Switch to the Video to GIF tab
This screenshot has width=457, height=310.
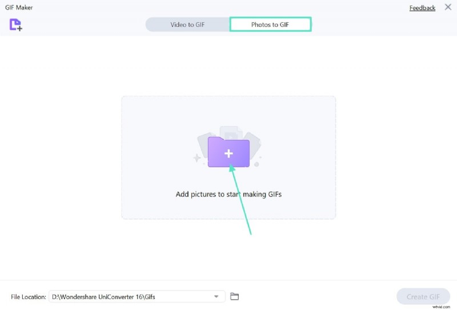188,25
